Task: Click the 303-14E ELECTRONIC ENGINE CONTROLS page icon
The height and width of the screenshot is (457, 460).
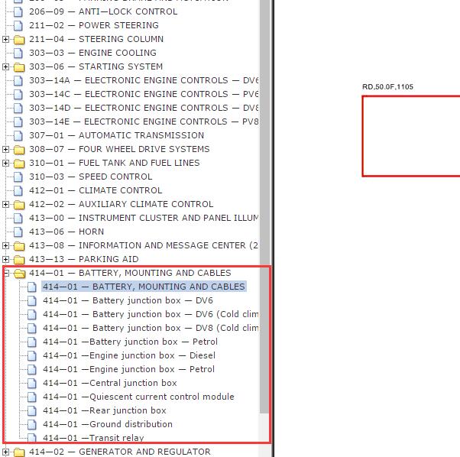Action: click(18, 122)
